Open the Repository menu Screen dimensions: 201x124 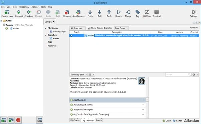tap(24, 7)
